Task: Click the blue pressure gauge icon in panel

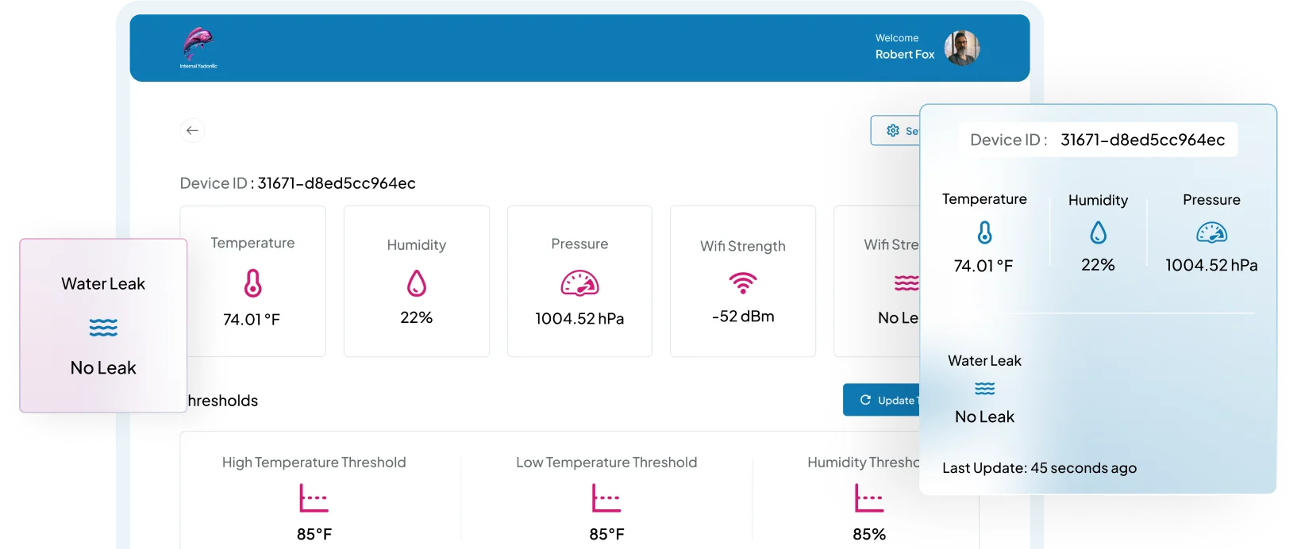Action: [1211, 232]
